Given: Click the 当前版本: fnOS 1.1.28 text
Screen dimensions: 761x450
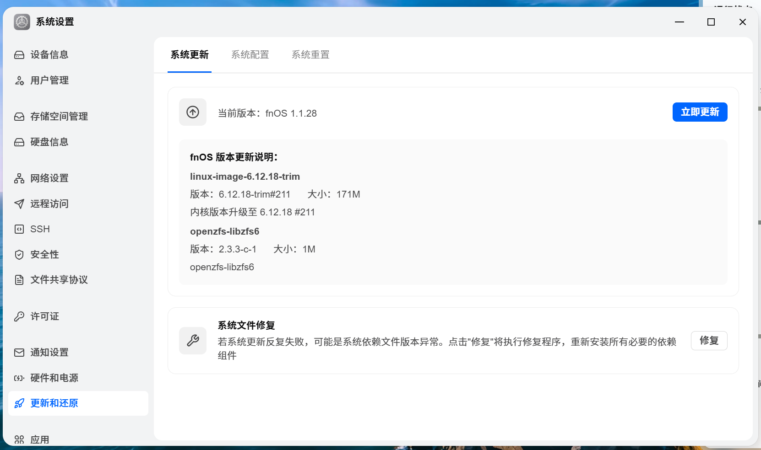Looking at the screenshot, I should pos(267,113).
